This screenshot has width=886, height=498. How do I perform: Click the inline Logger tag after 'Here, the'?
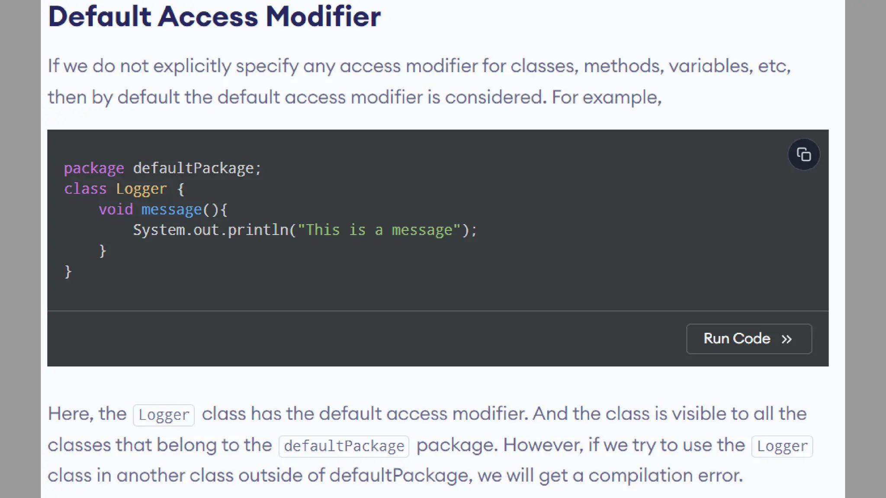(164, 415)
